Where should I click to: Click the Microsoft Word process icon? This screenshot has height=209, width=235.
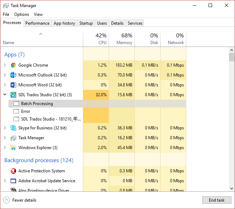click(x=13, y=85)
